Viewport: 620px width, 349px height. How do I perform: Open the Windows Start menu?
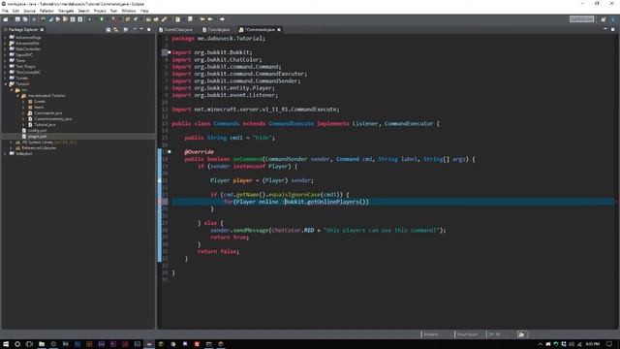point(6,344)
